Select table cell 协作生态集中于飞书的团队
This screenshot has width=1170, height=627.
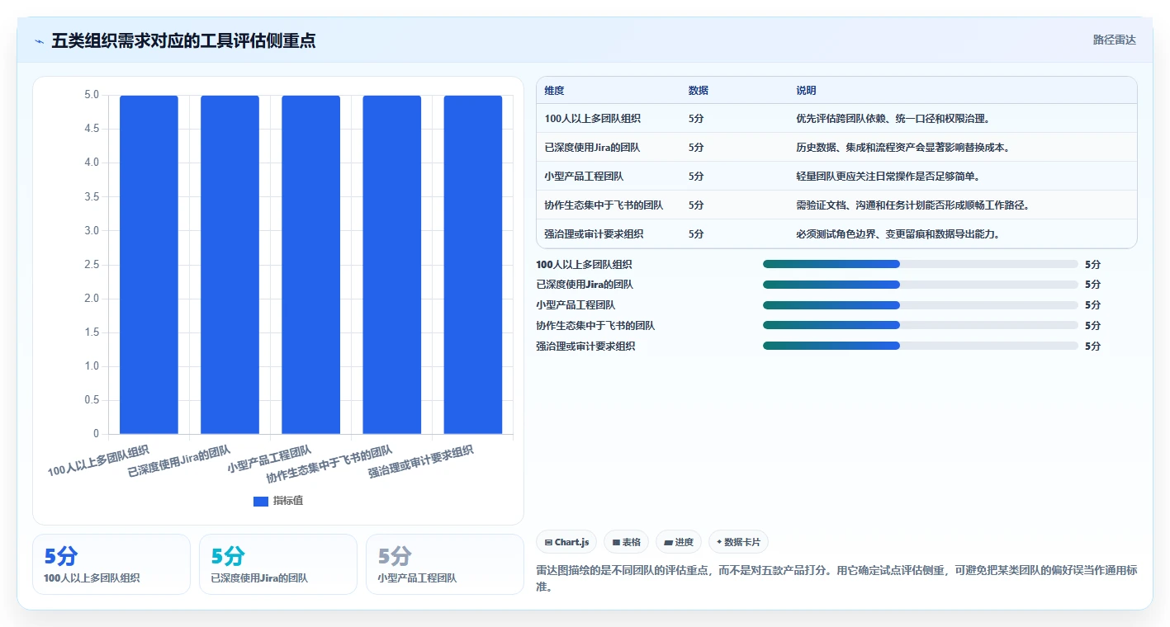pyautogui.click(x=604, y=205)
